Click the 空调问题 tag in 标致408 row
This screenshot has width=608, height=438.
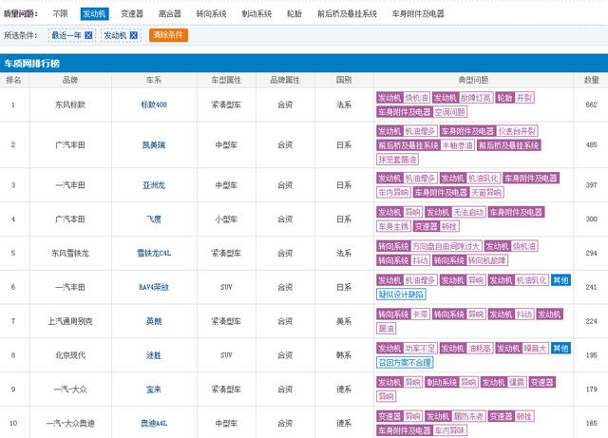pyautogui.click(x=449, y=112)
